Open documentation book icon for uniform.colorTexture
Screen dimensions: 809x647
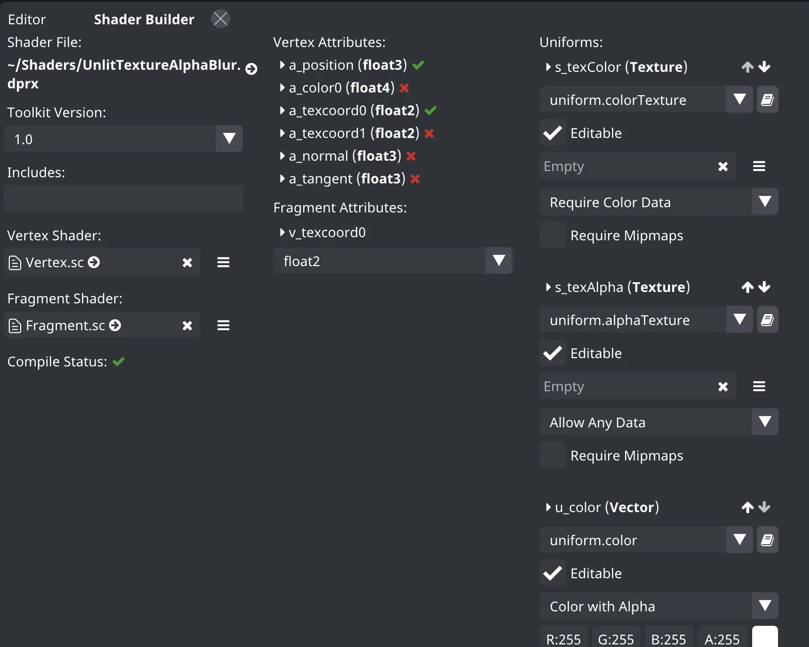pos(767,100)
